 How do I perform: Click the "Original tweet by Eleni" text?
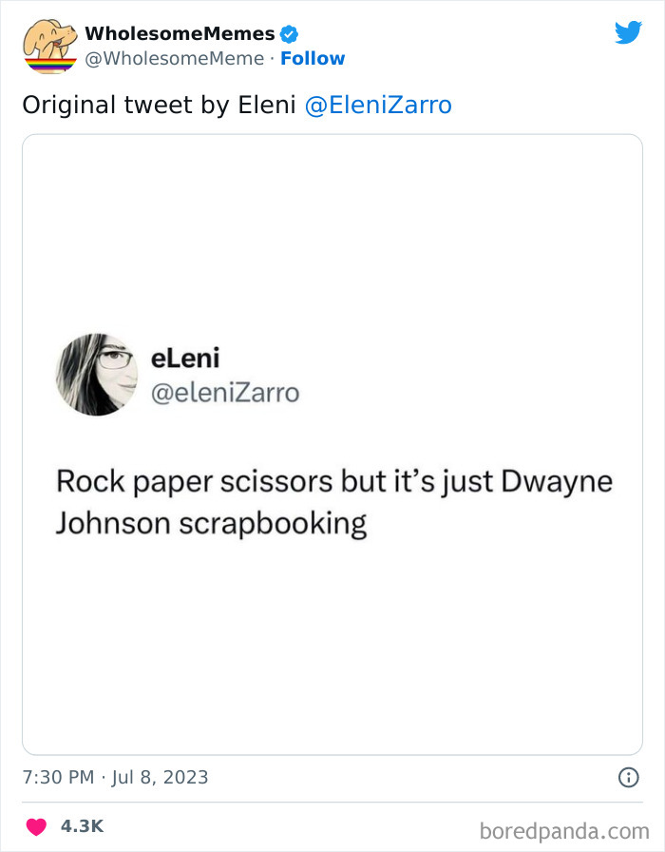coord(159,105)
